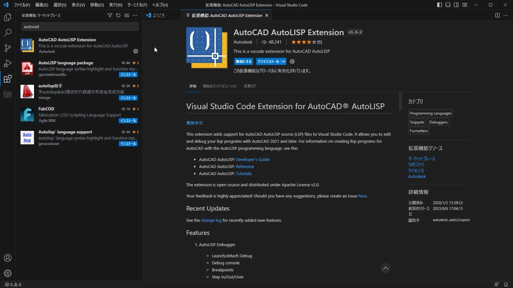513x288 pixels.
Task: Open the ヘルプ(H) menu
Action: (x=160, y=5)
